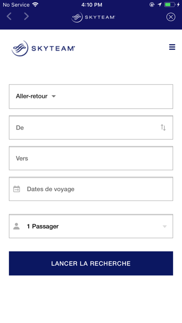Click the SkyTeam logo on the page
This screenshot has width=182, height=323.
[x=43, y=48]
